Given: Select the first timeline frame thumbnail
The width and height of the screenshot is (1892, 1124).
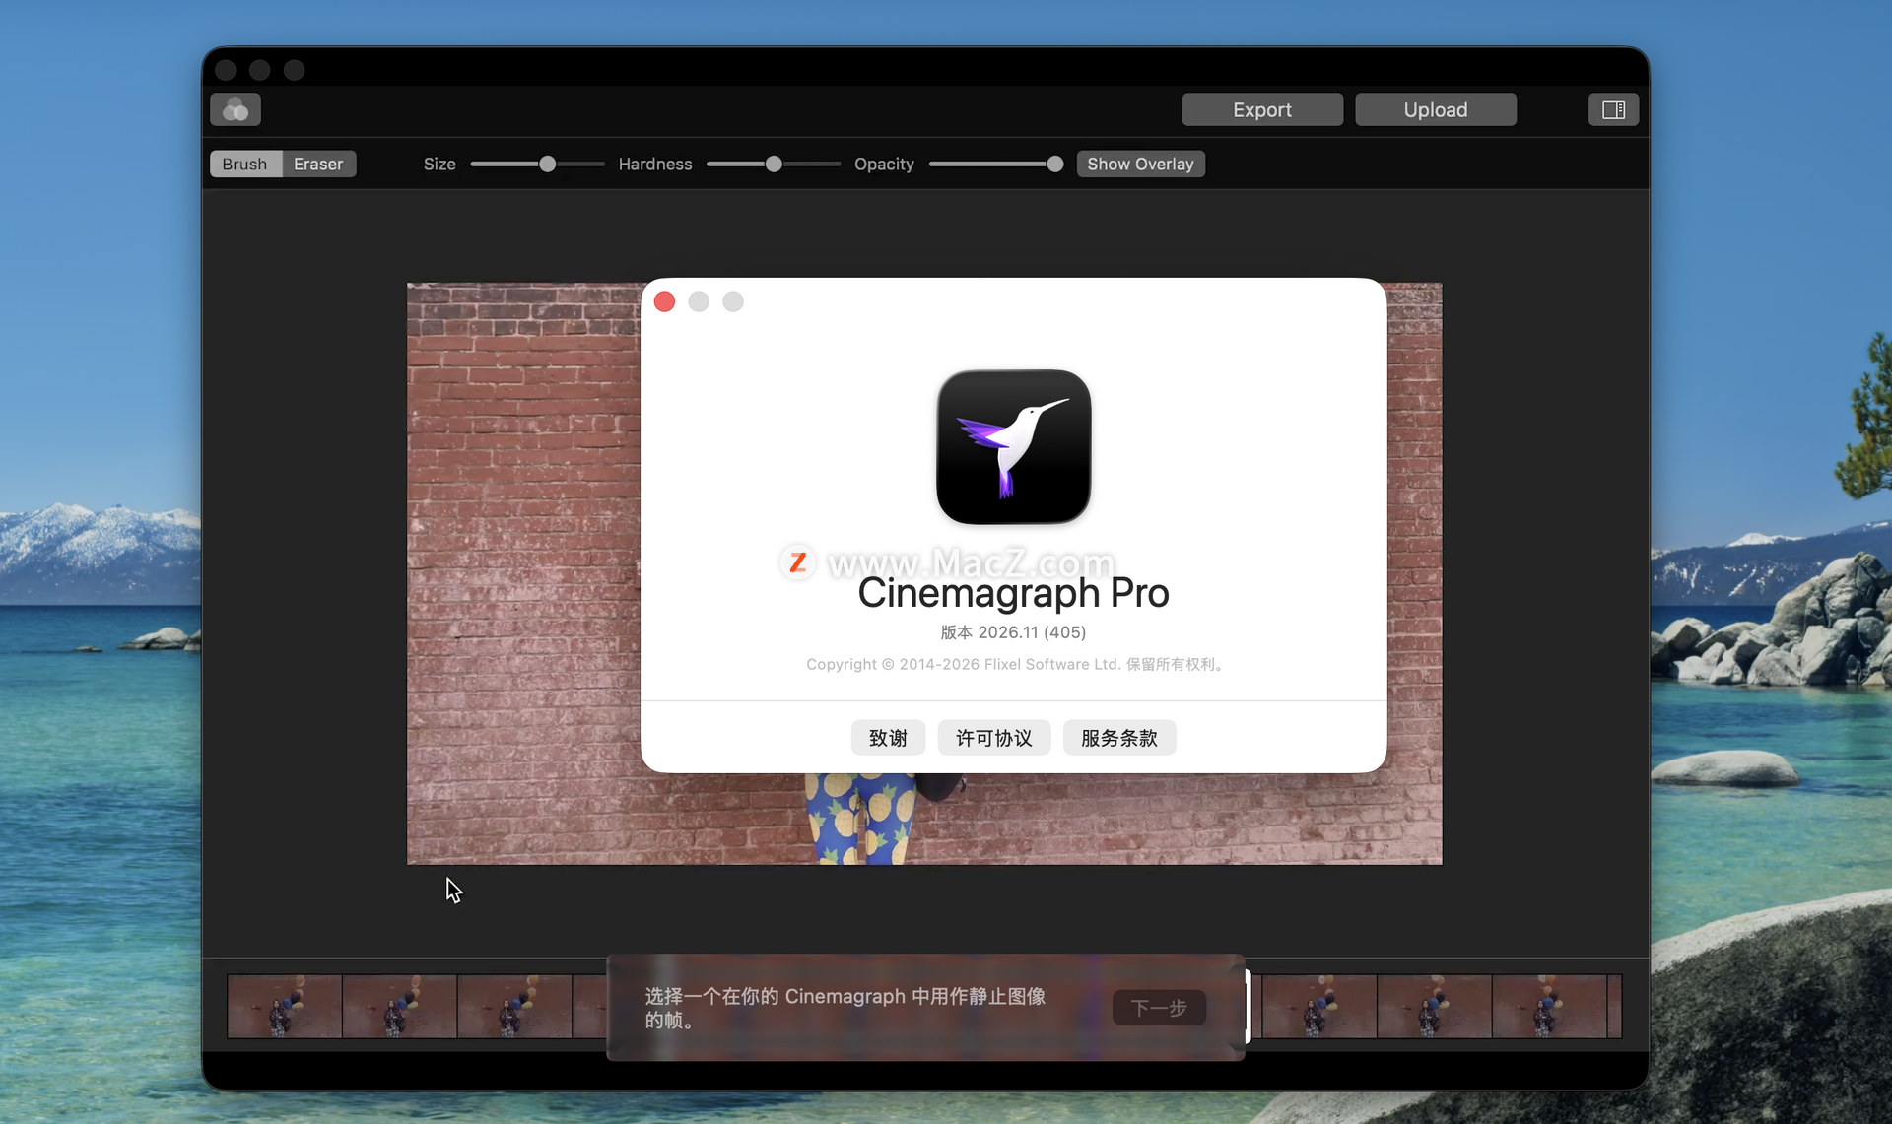Looking at the screenshot, I should (x=285, y=1006).
